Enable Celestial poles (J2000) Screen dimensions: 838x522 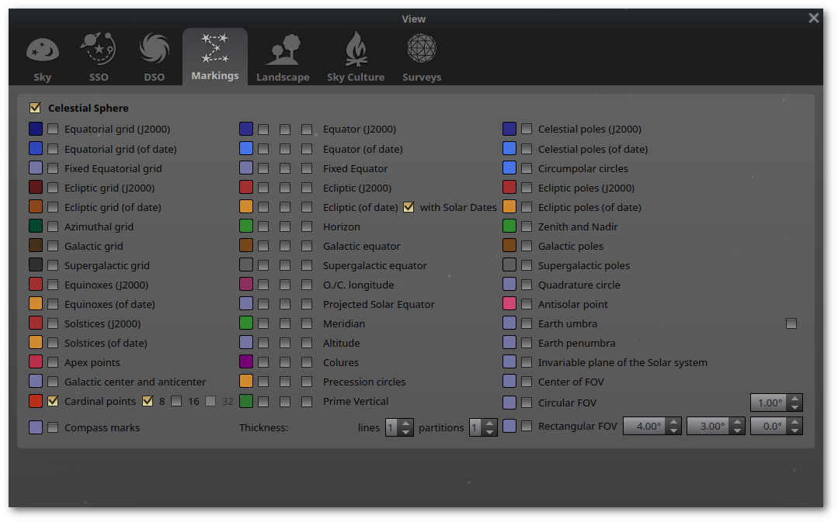click(x=527, y=130)
